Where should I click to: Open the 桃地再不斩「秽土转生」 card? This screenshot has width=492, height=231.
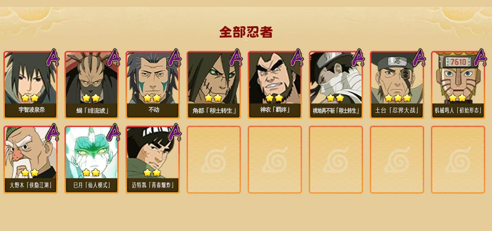pyautogui.click(x=336, y=85)
